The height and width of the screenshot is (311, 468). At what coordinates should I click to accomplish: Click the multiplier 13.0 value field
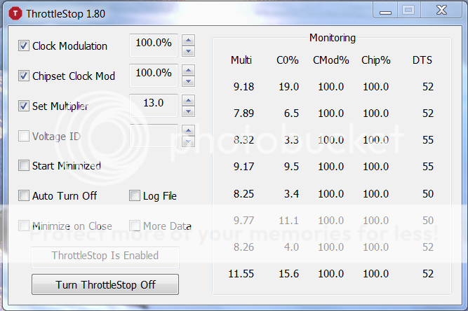tap(154, 104)
